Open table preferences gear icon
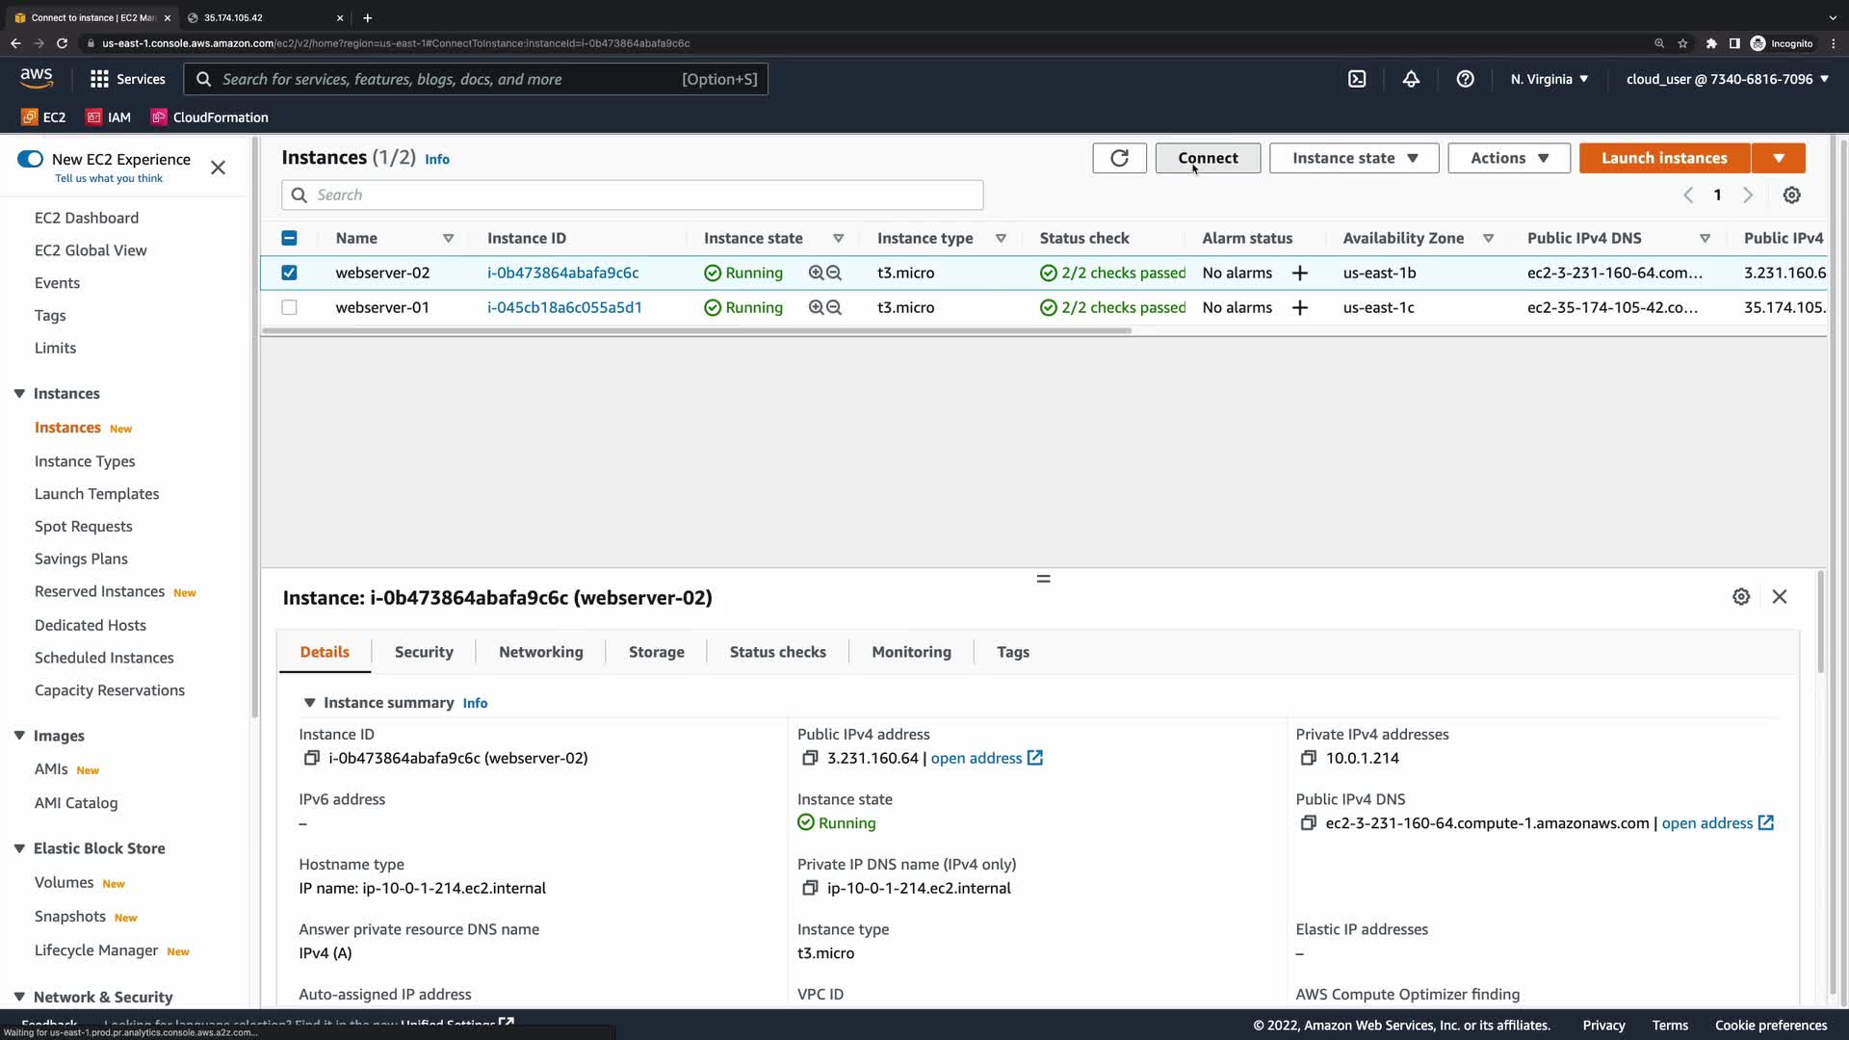Screen dimensions: 1849x1040 coord(1791,195)
